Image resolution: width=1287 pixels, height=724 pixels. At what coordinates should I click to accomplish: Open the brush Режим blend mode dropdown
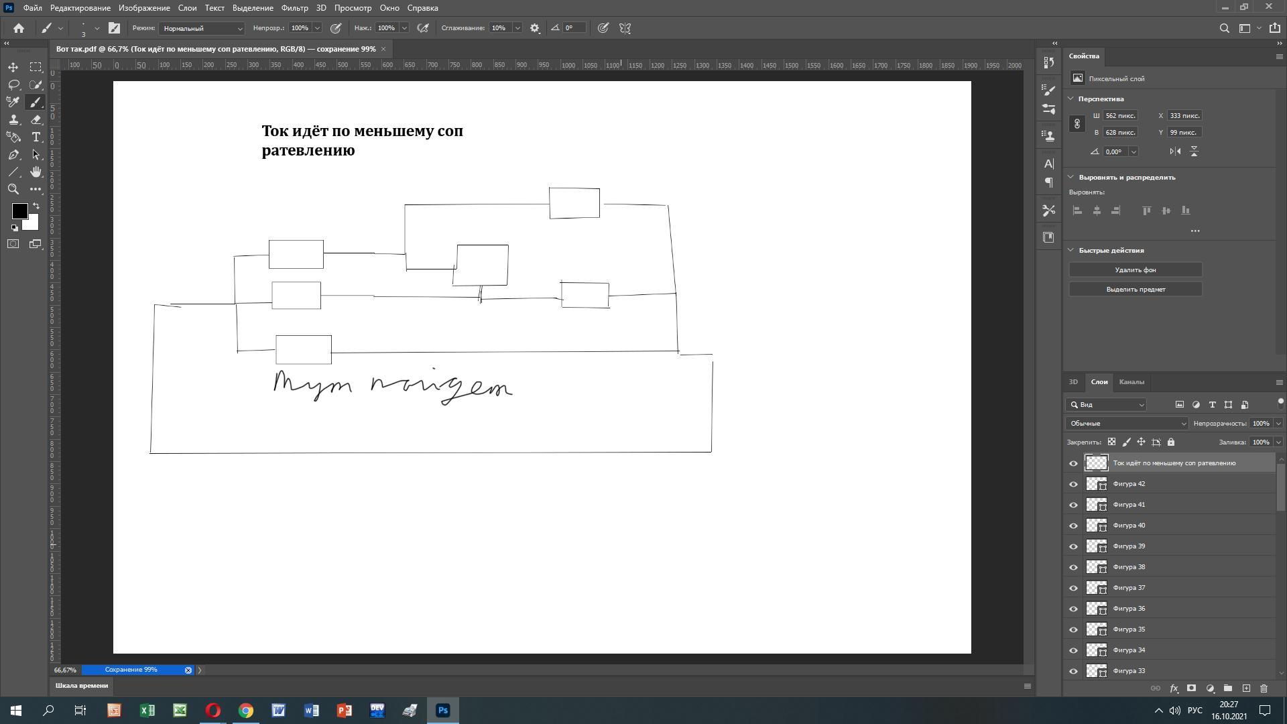pyautogui.click(x=202, y=28)
